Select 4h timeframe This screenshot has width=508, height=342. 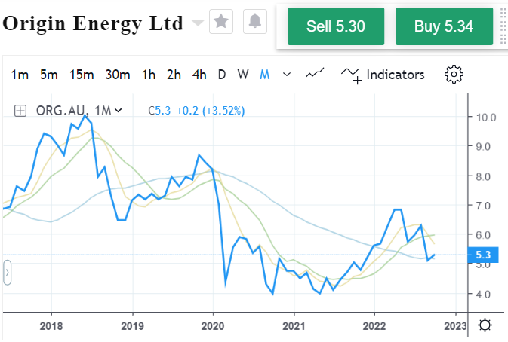click(199, 75)
